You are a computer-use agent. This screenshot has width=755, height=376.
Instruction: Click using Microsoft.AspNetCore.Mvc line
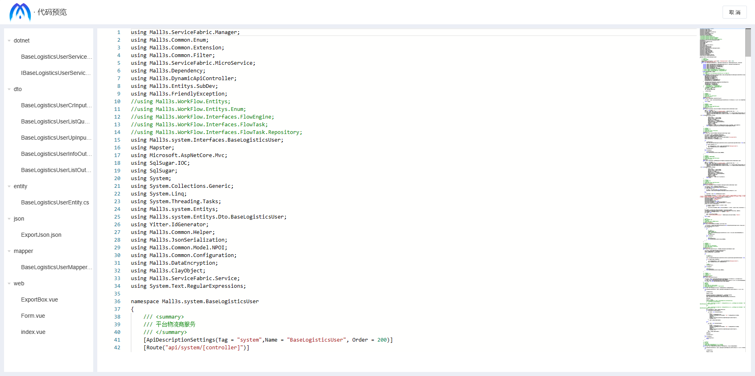click(179, 155)
